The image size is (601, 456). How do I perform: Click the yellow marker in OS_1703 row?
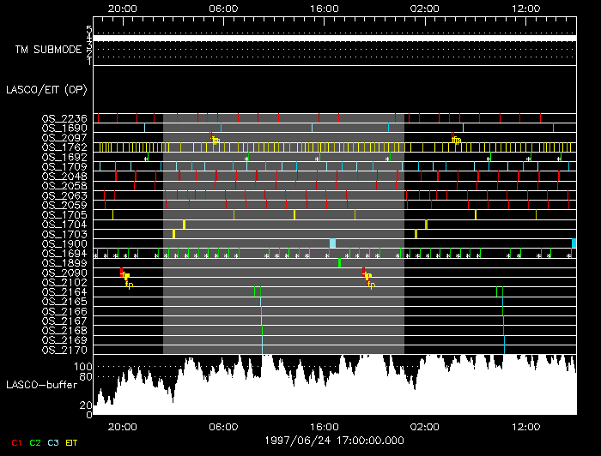pos(173,234)
